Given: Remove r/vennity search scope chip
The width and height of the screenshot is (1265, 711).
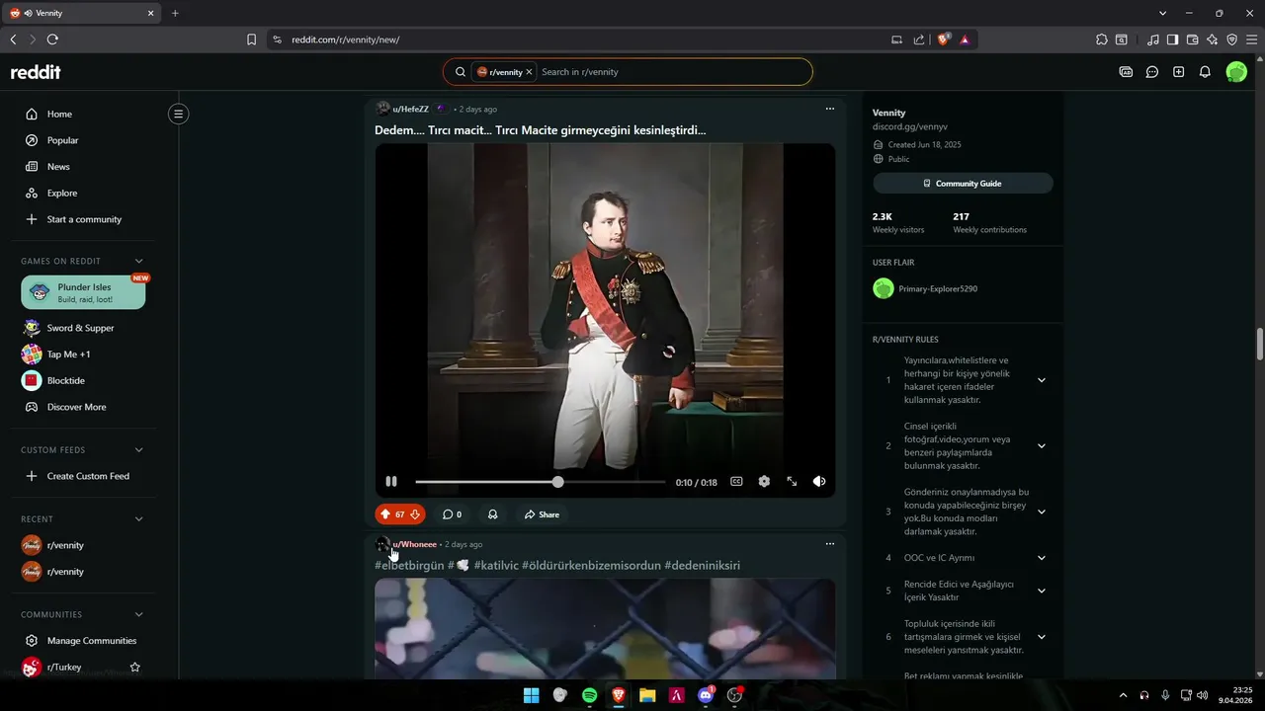Looking at the screenshot, I should [529, 72].
